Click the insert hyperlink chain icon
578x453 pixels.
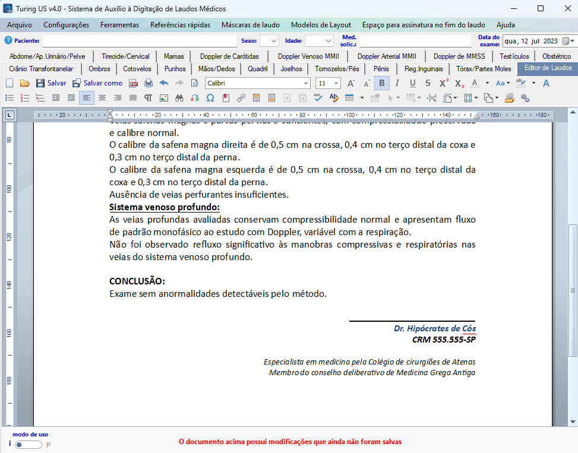pos(241,97)
